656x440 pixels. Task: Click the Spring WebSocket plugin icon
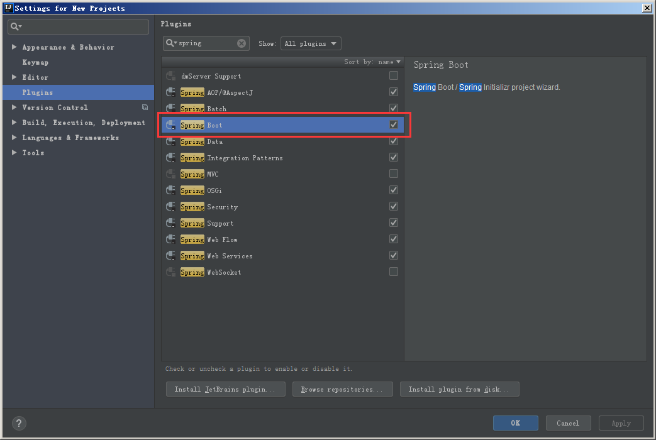170,272
